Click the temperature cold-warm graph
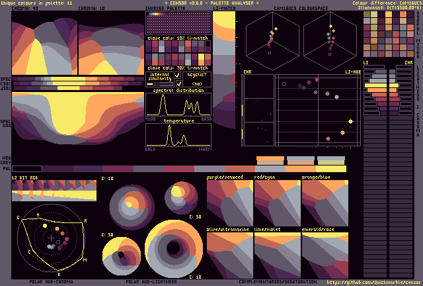The image size is (423, 286). click(x=178, y=135)
